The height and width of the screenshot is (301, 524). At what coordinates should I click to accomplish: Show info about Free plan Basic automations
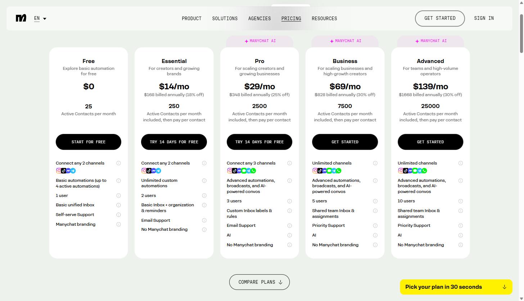pyautogui.click(x=118, y=181)
